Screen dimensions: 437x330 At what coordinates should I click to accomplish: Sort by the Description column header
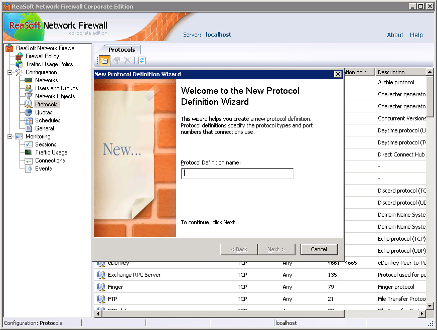(400, 72)
